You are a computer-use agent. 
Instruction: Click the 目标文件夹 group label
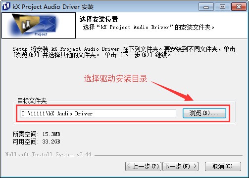(x=32, y=101)
